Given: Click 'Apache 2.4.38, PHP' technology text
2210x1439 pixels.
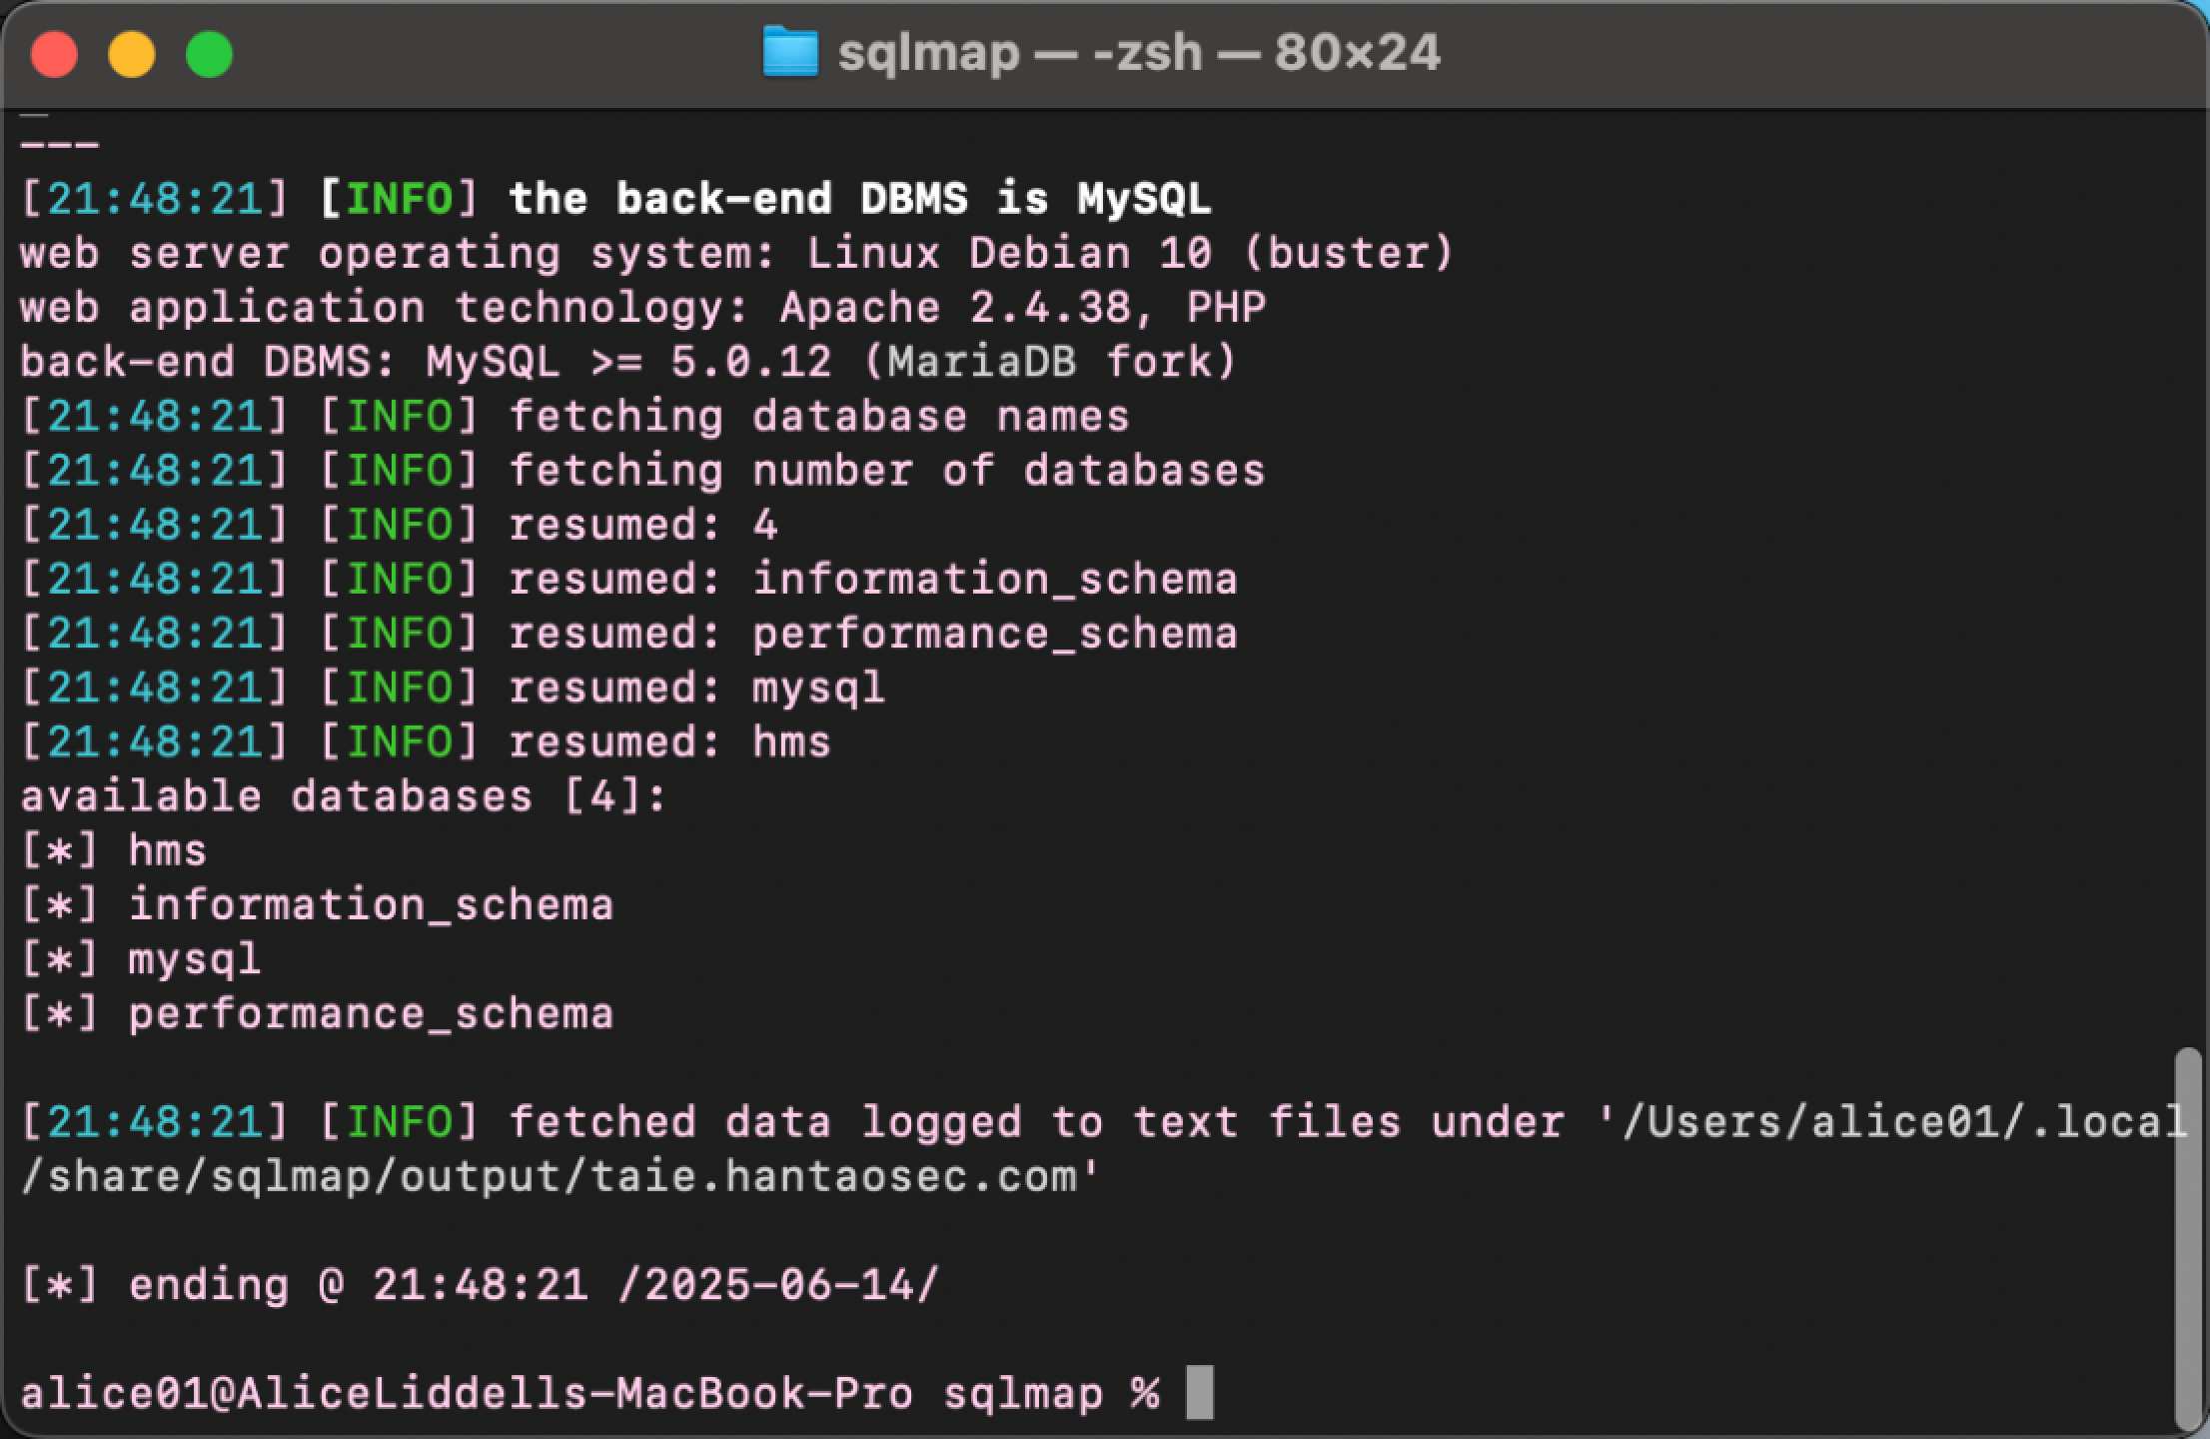Looking at the screenshot, I should 1023,308.
